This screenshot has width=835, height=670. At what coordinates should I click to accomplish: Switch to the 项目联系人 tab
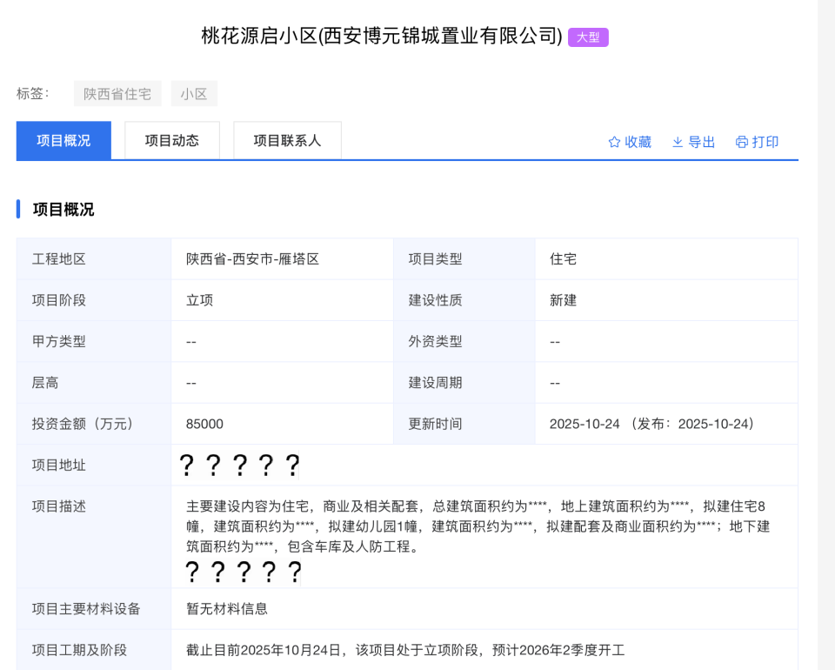tap(287, 140)
